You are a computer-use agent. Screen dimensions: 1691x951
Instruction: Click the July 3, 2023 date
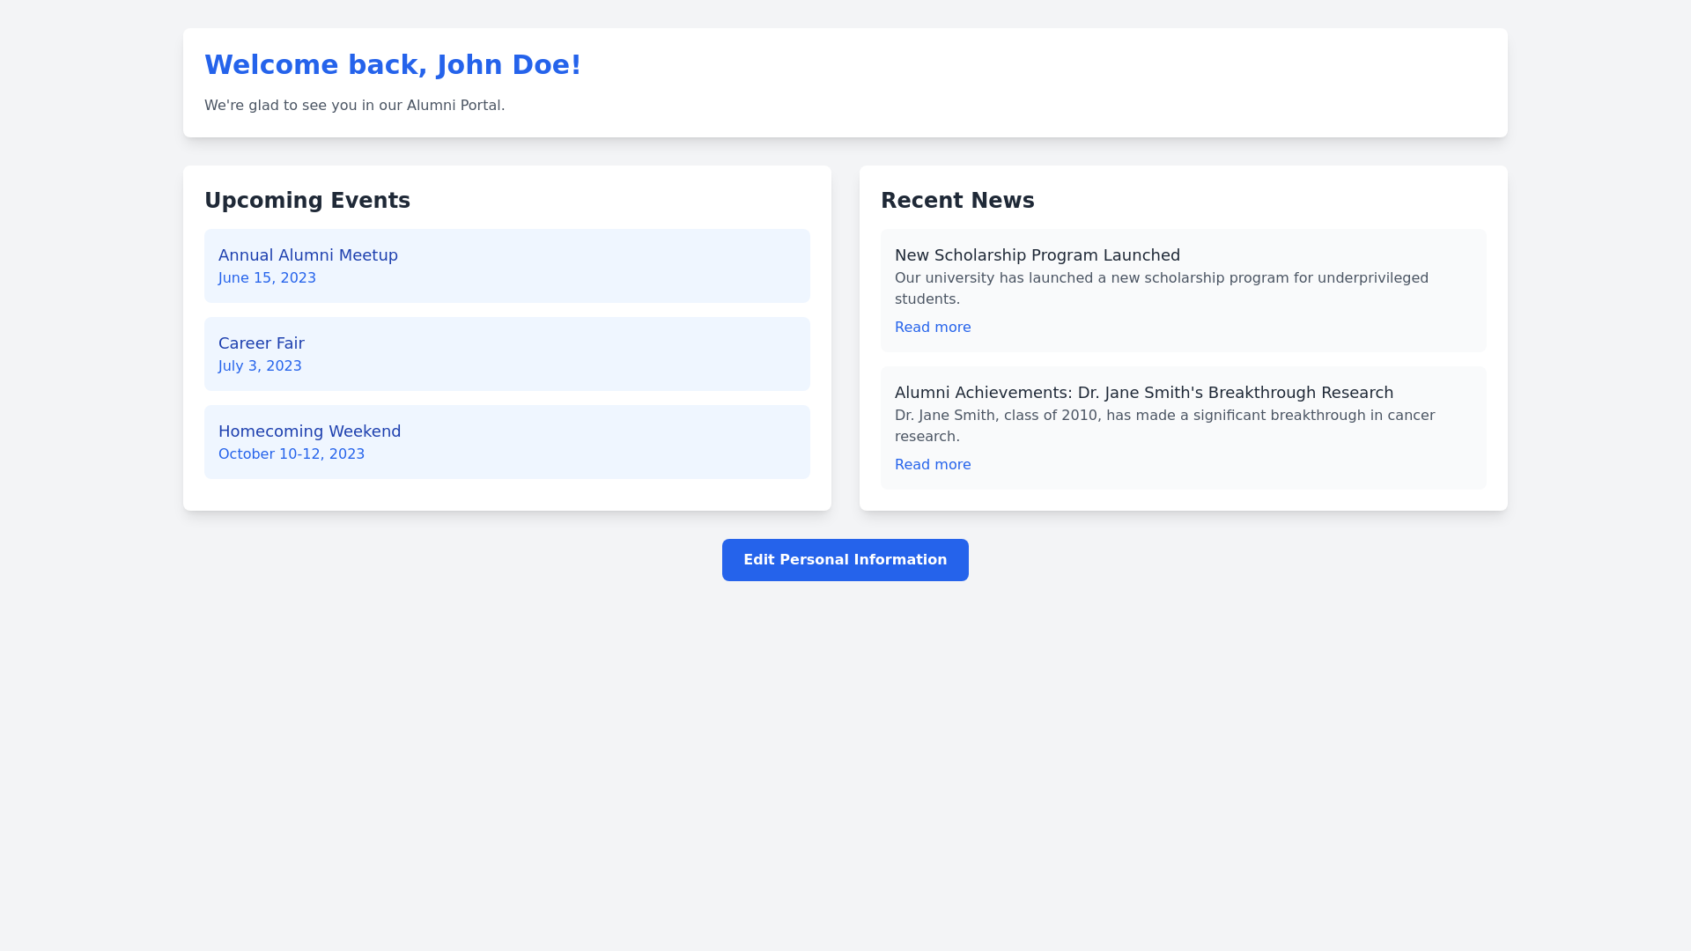(x=260, y=366)
